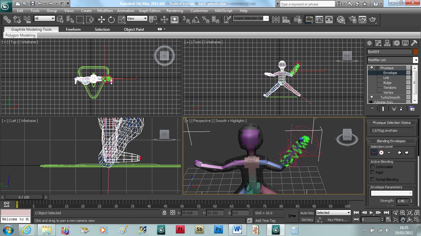421x236 pixels.
Task: Activate the Select and Rotate tool
Action: 111,20
